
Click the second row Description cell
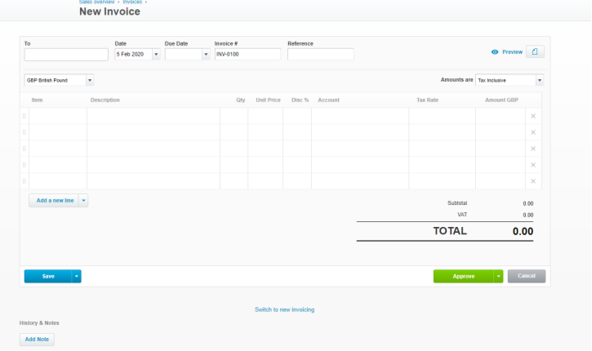coord(154,132)
